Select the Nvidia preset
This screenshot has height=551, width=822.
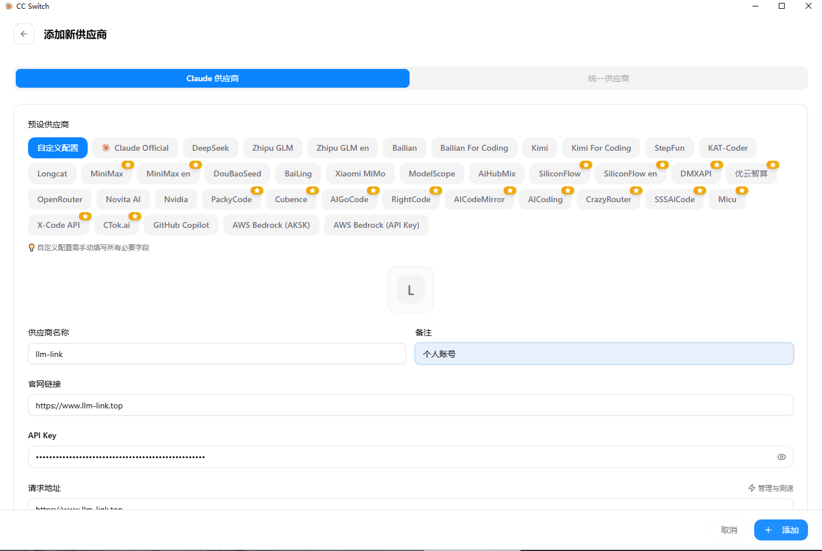(176, 199)
